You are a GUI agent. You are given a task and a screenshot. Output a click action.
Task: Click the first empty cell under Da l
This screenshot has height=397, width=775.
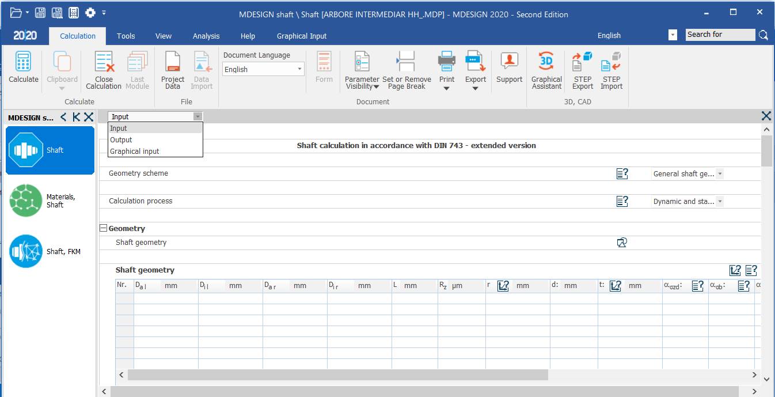coord(166,298)
